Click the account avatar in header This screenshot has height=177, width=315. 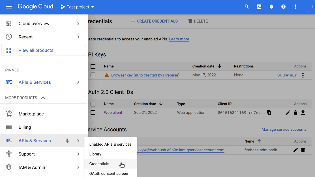tap(308, 7)
